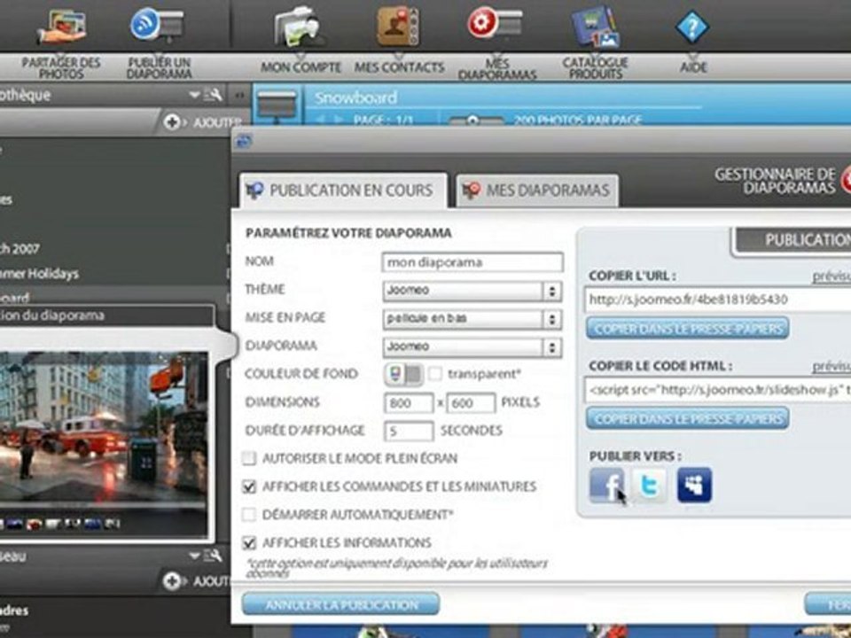The image size is (851, 638).
Task: Open Partager des photos icon
Action: click(61, 26)
